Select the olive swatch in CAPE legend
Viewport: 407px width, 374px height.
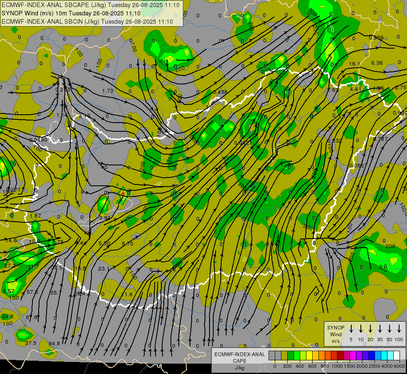coord(284,355)
